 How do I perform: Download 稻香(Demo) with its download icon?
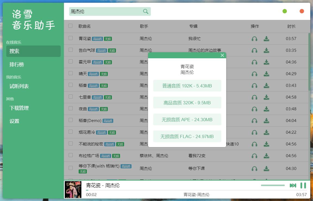coord(266,121)
